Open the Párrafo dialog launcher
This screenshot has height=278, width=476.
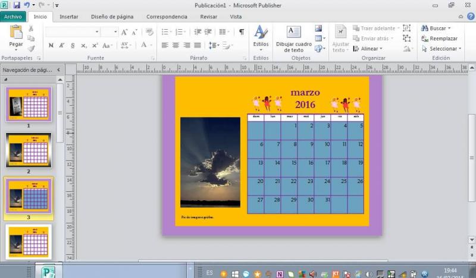click(x=245, y=58)
